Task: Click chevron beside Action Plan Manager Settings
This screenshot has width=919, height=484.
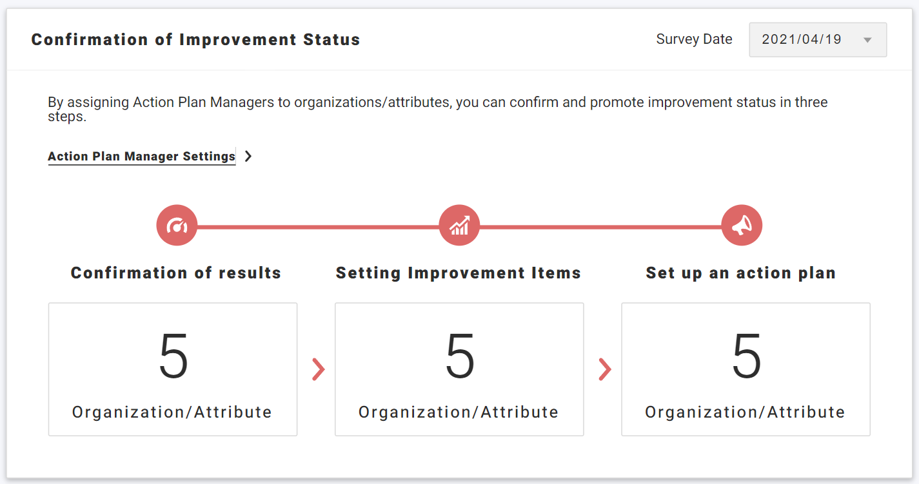Action: pos(248,156)
